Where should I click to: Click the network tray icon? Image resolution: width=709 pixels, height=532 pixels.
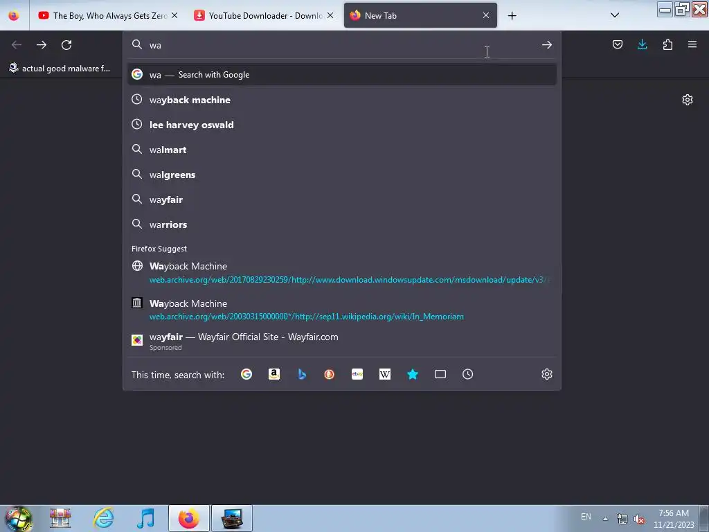[x=622, y=519]
